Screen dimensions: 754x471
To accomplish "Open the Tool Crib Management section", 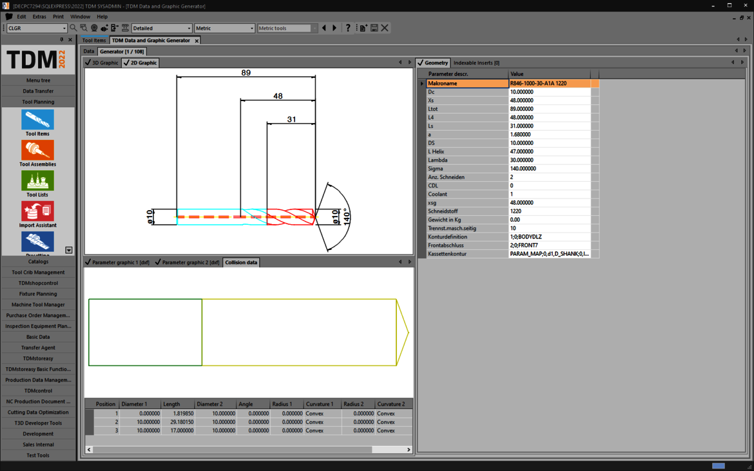I will (x=38, y=272).
